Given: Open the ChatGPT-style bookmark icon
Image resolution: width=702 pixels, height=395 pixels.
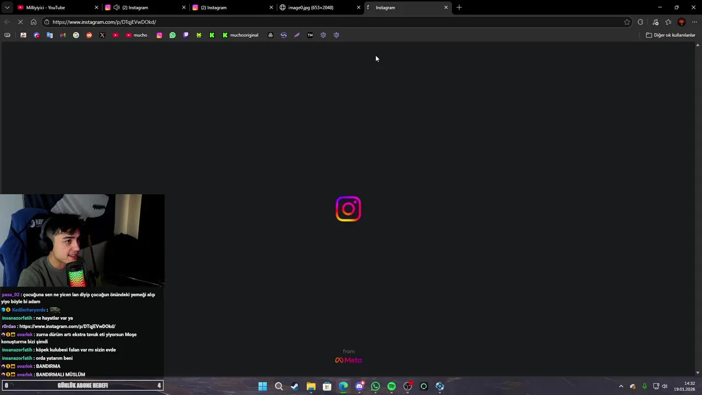Looking at the screenshot, I should coord(270,35).
